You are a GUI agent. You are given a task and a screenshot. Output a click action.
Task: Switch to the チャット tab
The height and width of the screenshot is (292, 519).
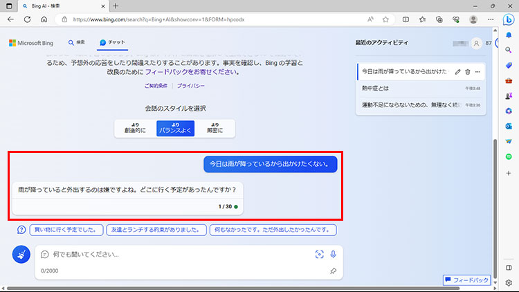coord(112,43)
